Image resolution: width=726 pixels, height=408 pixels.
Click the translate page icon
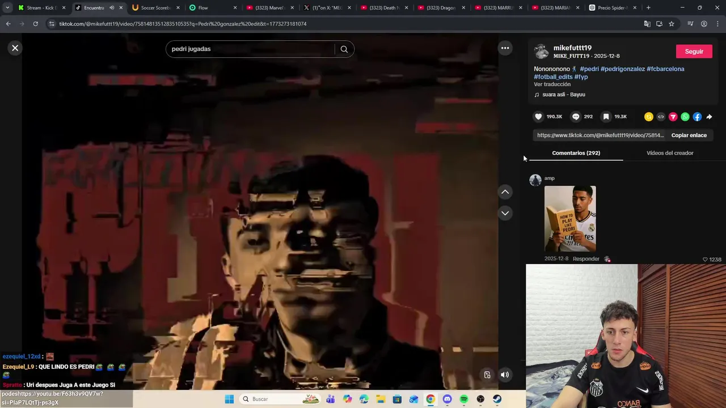pyautogui.click(x=647, y=24)
